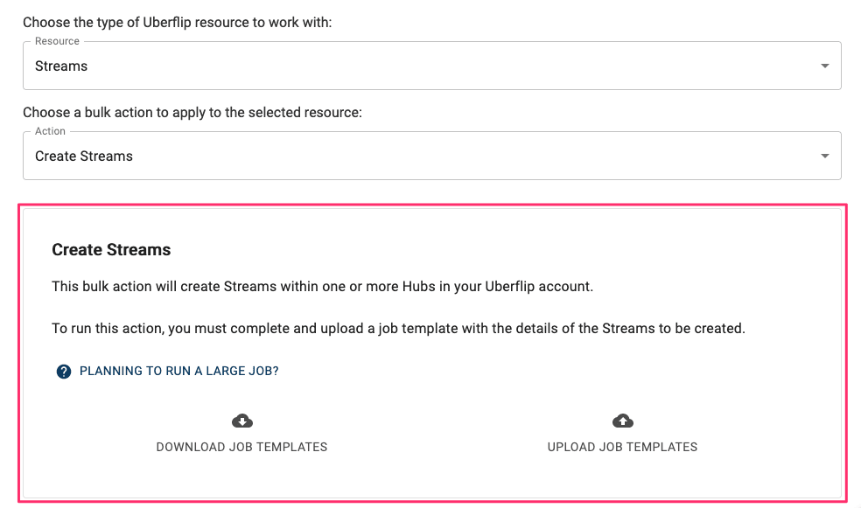Image resolution: width=861 pixels, height=508 pixels.
Task: Click the 'To run this action' sentence
Action: pos(399,329)
